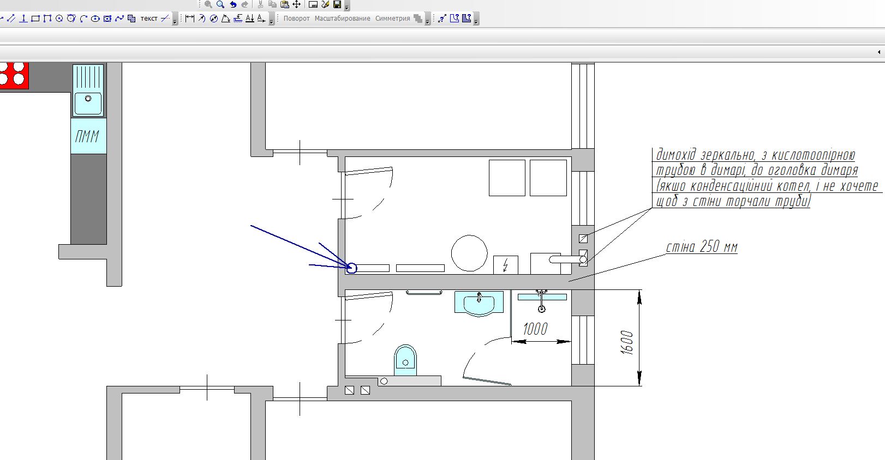Click the kitchen sink symbol
885x460 pixels.
pyautogui.click(x=88, y=90)
